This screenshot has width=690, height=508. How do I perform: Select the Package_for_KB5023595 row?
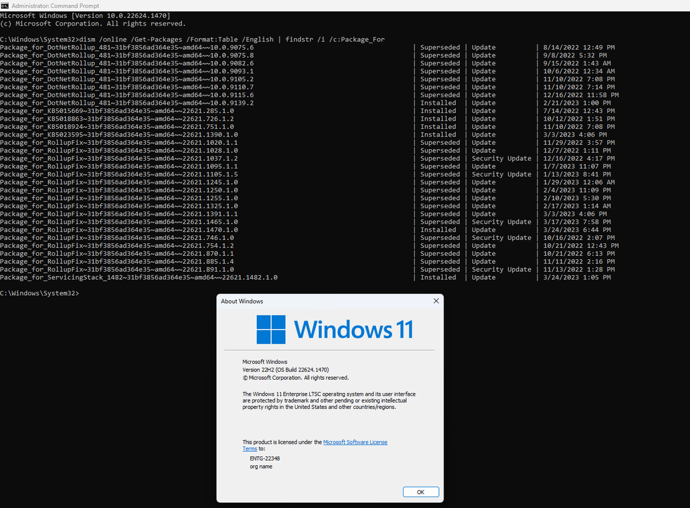304,135
